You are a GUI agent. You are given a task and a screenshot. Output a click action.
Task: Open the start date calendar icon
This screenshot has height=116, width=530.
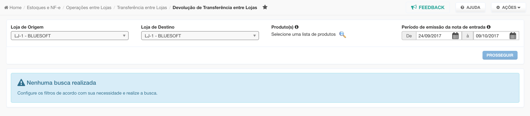coord(455,36)
